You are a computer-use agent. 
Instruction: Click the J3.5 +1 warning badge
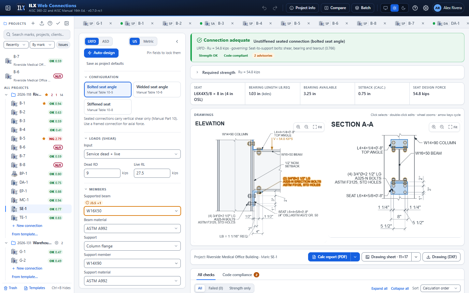coord(93,203)
